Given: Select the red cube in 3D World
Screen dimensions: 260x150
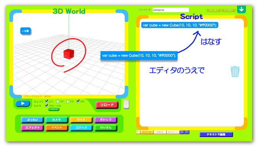Looking at the screenshot, I should pos(69,54).
